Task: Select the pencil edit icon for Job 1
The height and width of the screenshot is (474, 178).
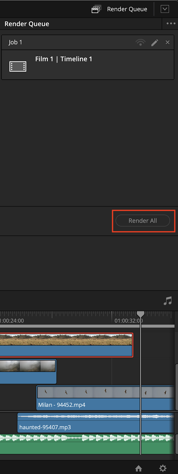Action: [155, 42]
